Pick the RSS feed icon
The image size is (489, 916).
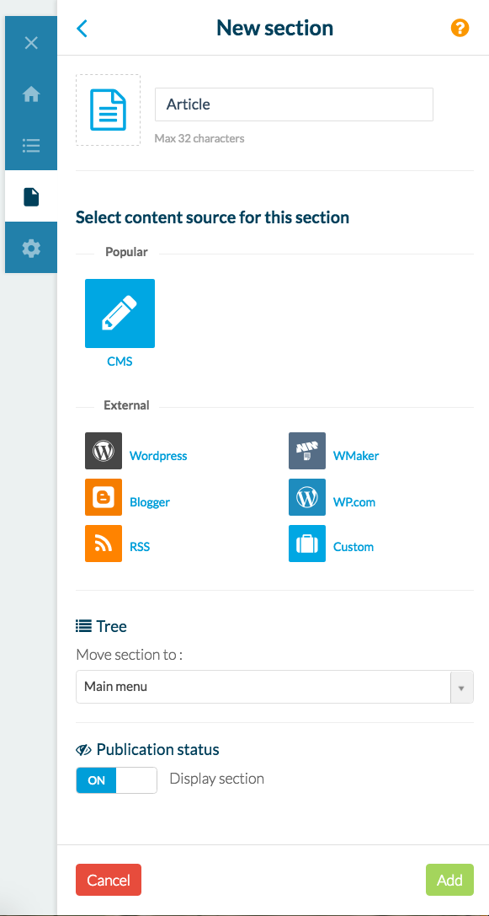coord(104,544)
